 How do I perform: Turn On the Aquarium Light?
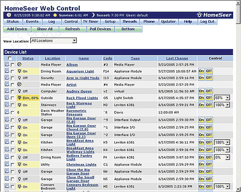(201, 71)
